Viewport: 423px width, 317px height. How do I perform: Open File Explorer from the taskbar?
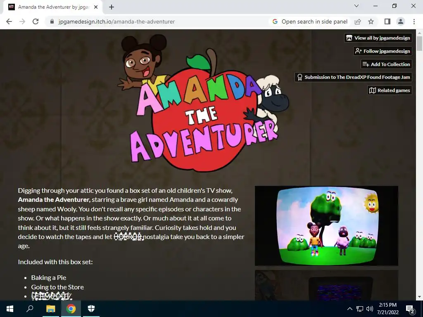point(50,309)
